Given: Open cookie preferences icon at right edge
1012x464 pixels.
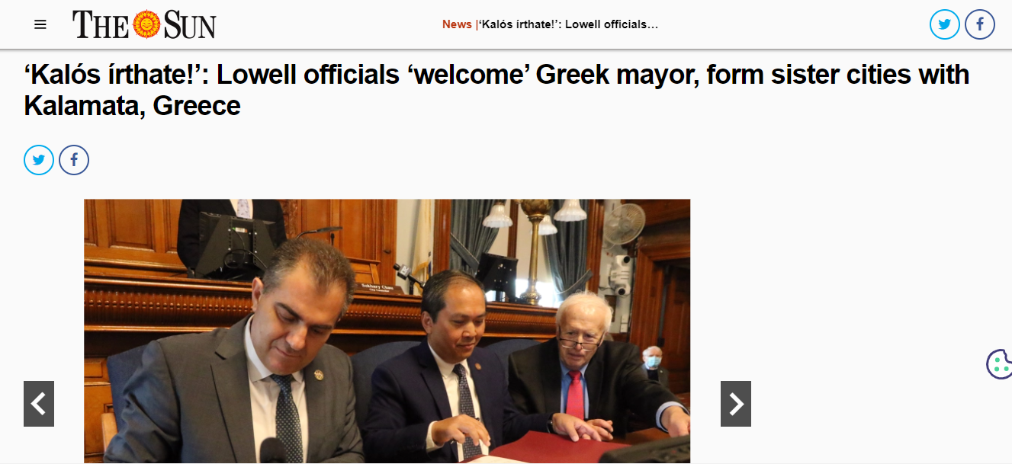Looking at the screenshot, I should (x=999, y=363).
